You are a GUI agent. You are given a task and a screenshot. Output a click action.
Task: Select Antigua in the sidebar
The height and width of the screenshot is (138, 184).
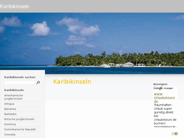9,104
